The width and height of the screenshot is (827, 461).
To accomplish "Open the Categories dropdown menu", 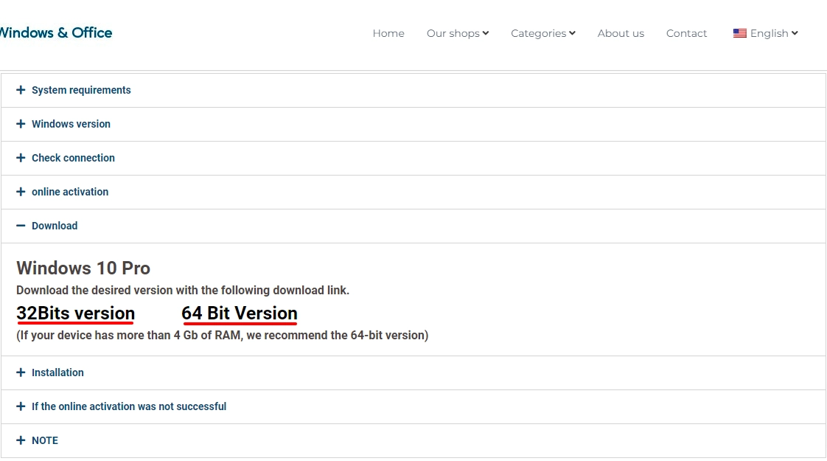I will pyautogui.click(x=542, y=33).
